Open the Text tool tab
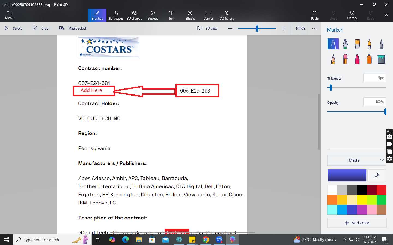The height and width of the screenshot is (245, 393). 171,15
